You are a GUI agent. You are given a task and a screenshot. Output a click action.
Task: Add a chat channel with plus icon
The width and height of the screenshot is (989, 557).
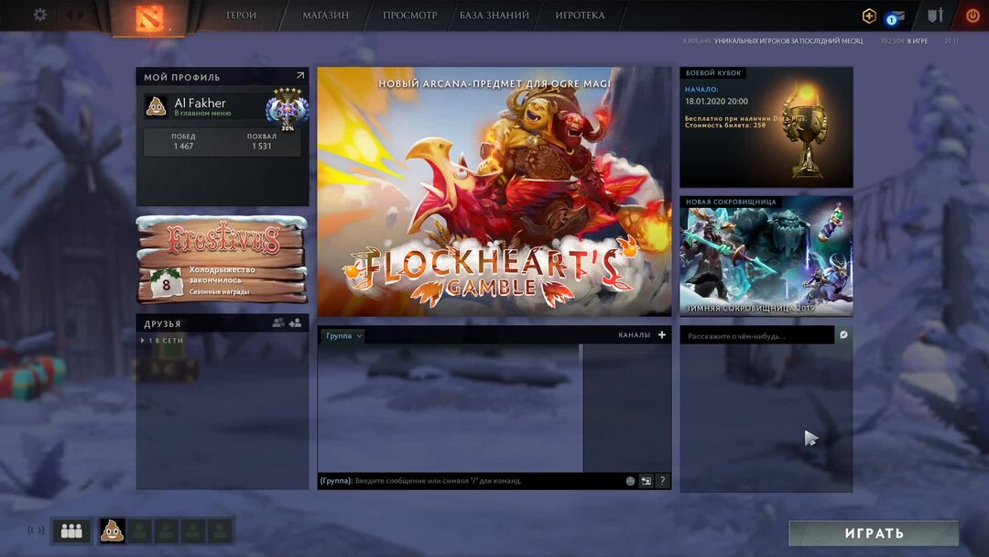click(662, 335)
